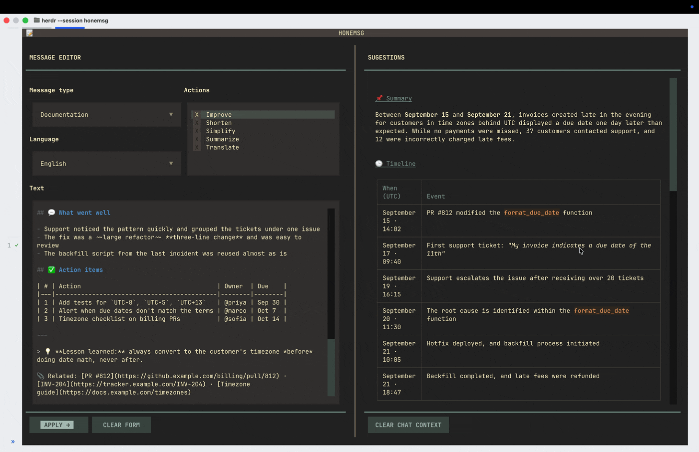The height and width of the screenshot is (452, 699).
Task: Open the English language dropdown
Action: click(x=107, y=164)
